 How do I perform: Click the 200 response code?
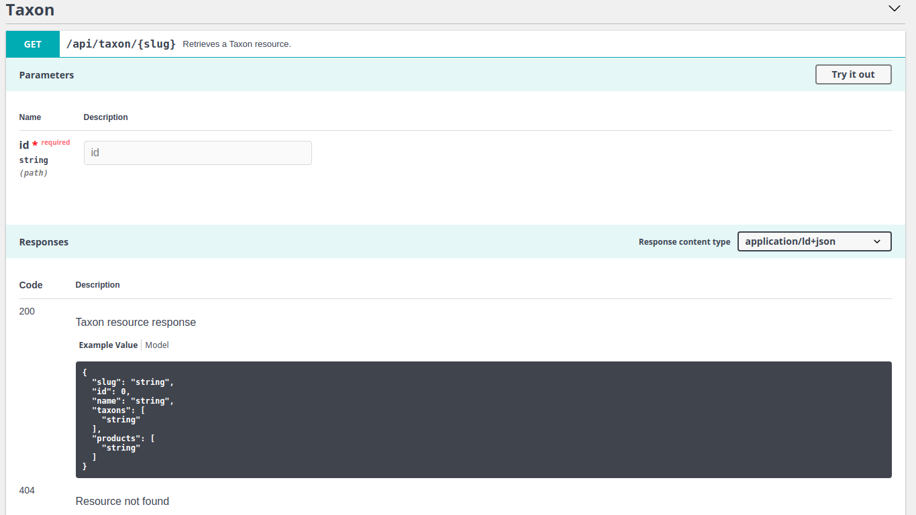(x=27, y=311)
